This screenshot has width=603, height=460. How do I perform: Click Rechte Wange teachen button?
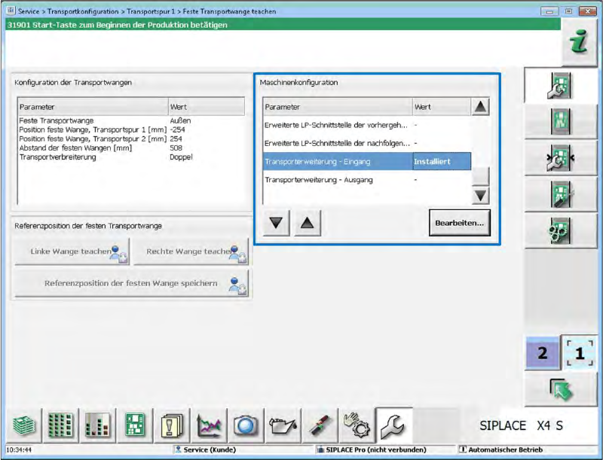click(x=191, y=251)
